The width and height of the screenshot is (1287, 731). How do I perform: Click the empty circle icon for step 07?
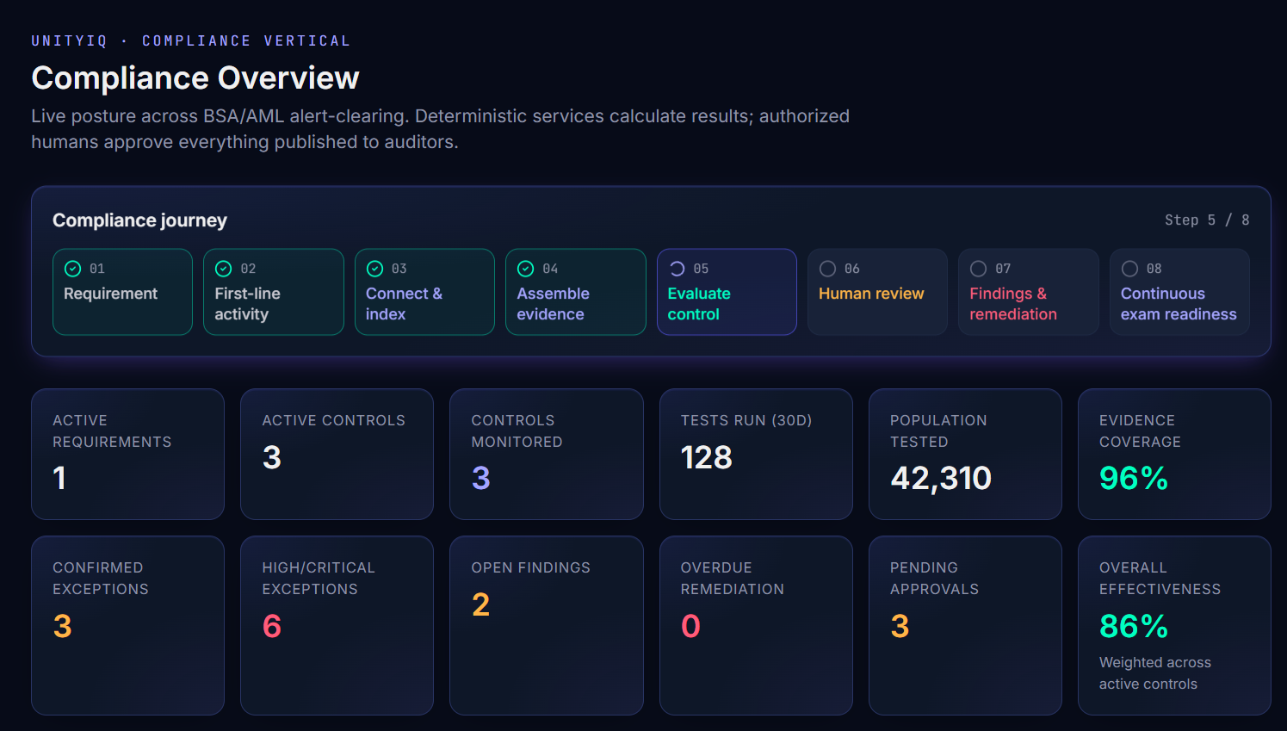[979, 269]
